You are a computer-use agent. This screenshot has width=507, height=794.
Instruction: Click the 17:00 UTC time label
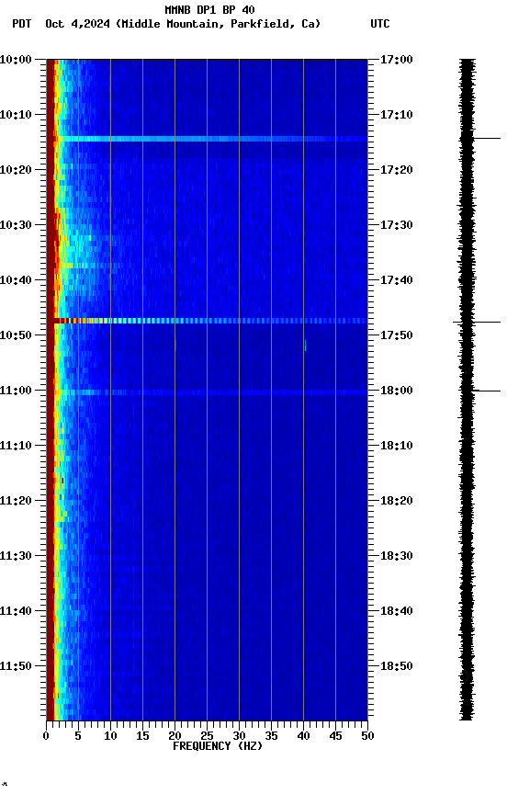coord(396,60)
